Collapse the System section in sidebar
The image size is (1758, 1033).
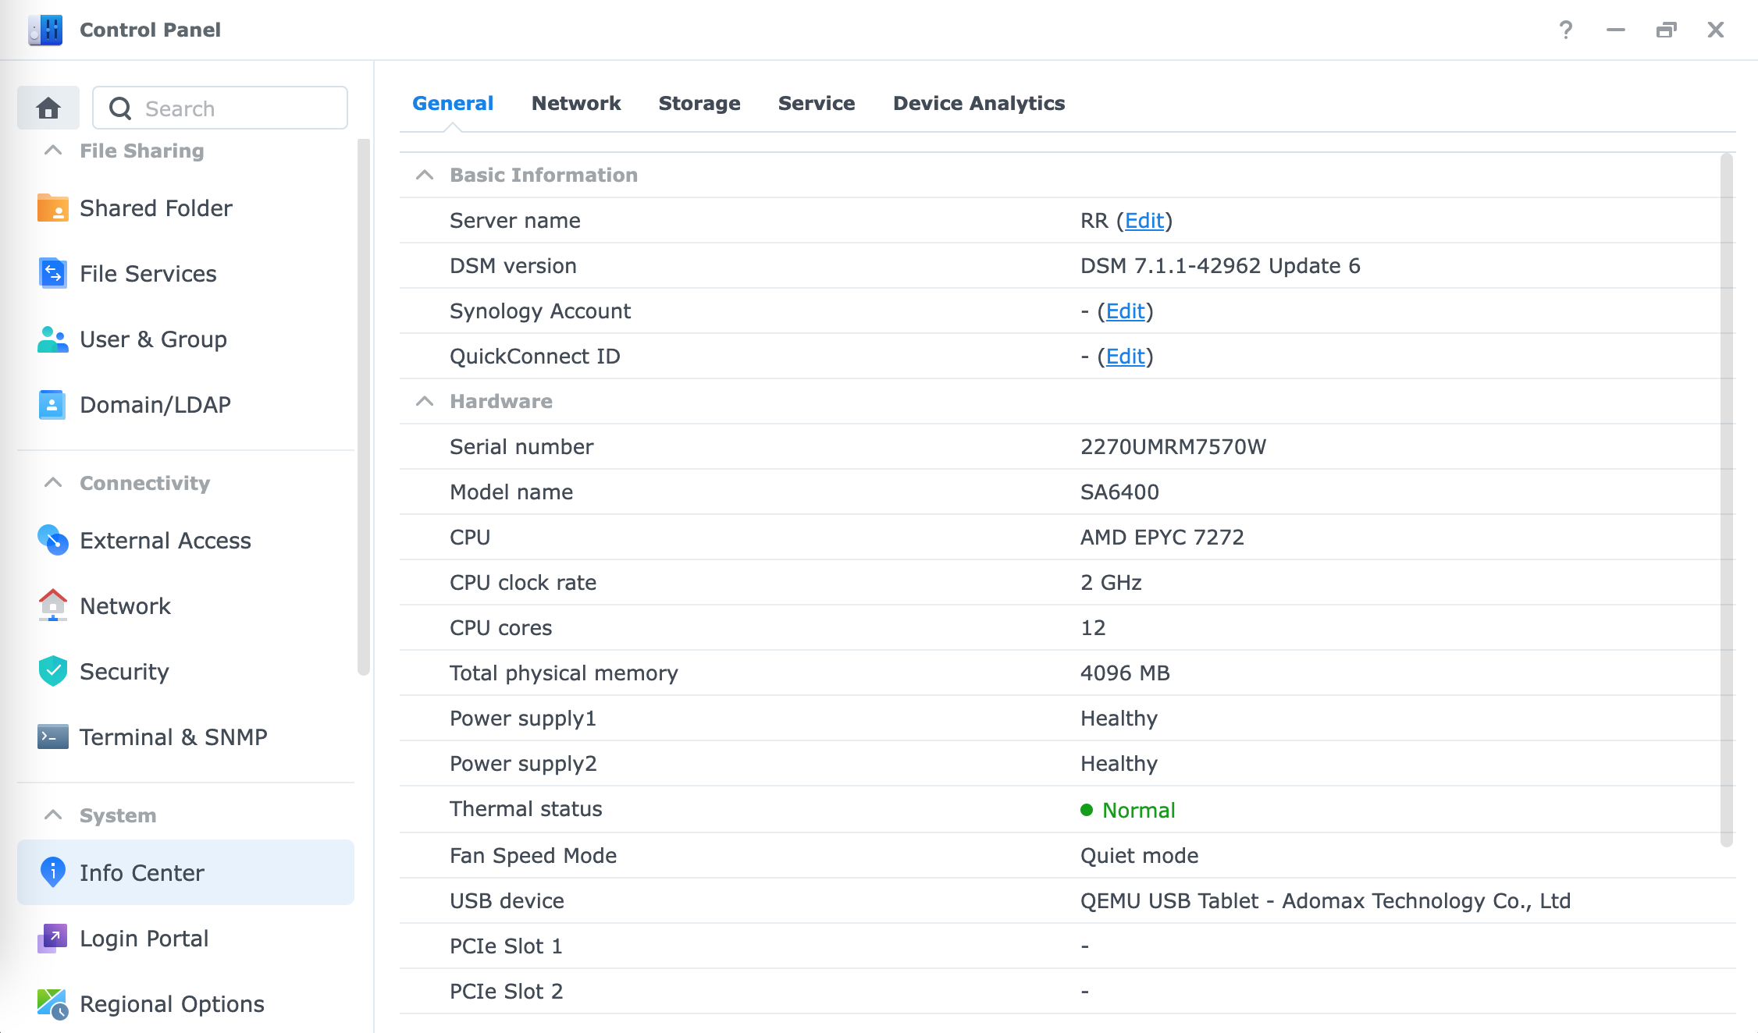pos(53,815)
